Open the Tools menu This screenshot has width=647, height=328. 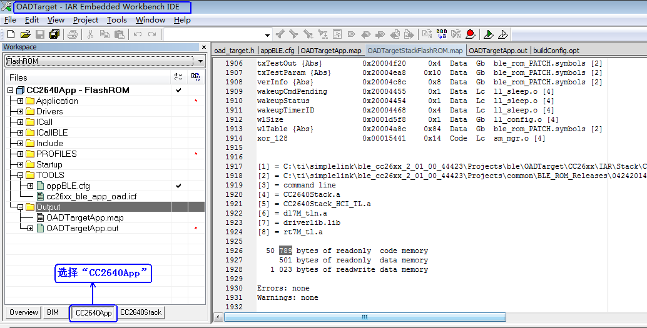click(117, 20)
